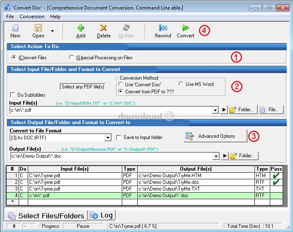Click in the Output File(s) text field

111,156
